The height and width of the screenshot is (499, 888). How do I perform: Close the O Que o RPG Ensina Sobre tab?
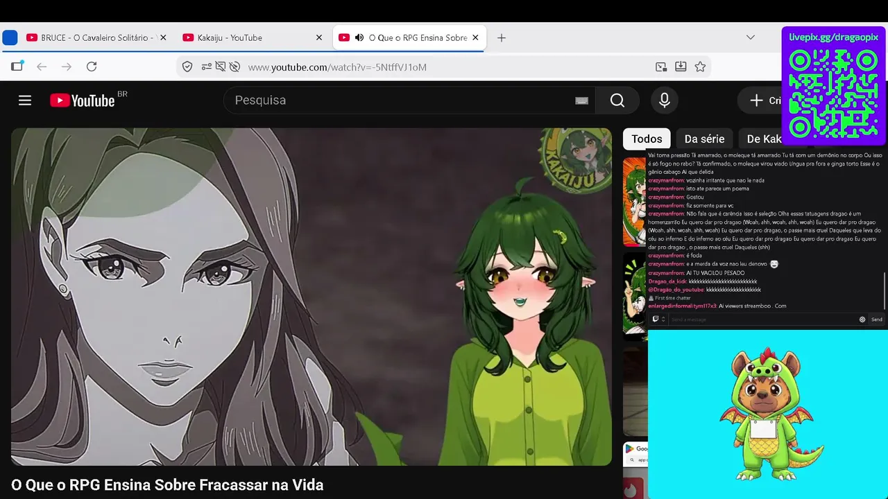coord(475,38)
